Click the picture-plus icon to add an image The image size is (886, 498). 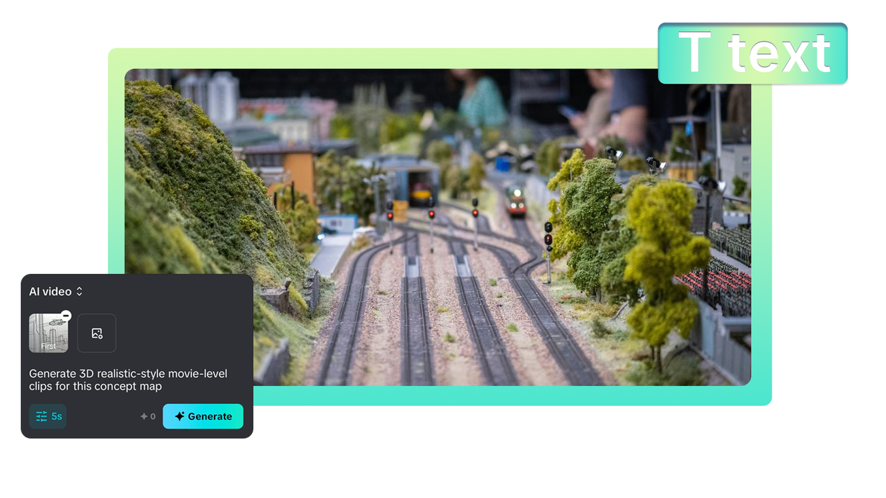[96, 333]
